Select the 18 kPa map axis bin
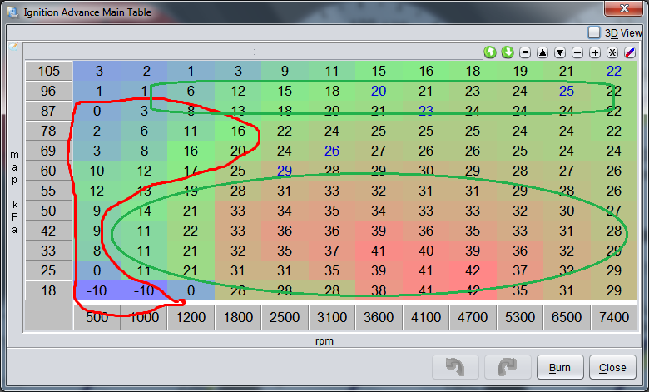This screenshot has width=649, height=392. pos(49,290)
